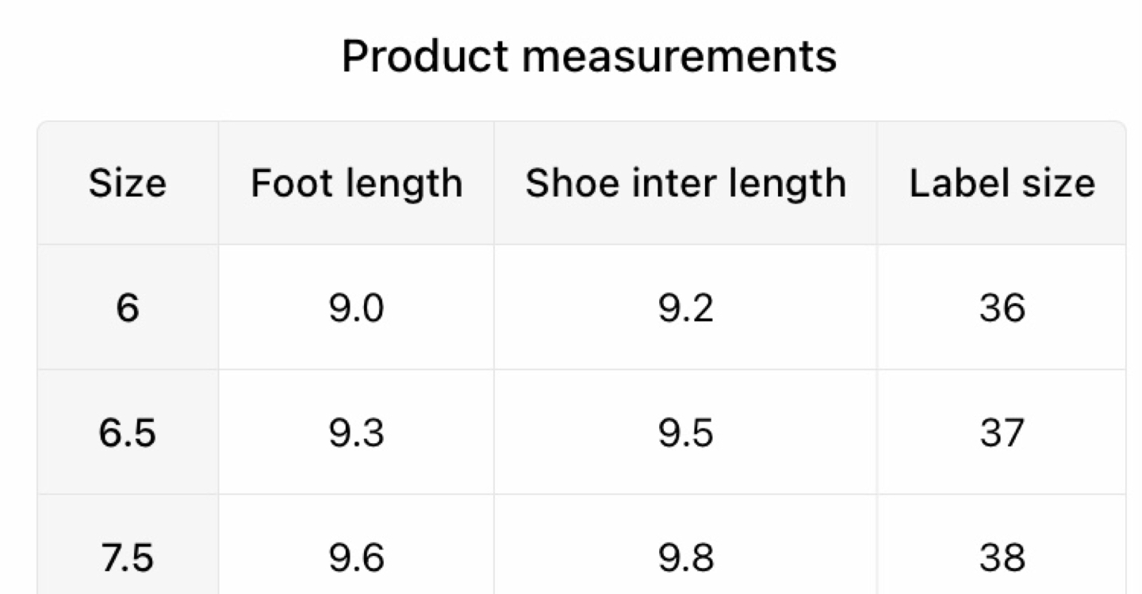Click size 7.5 row cell
Screen dimensions: 1142x594
(x=128, y=558)
